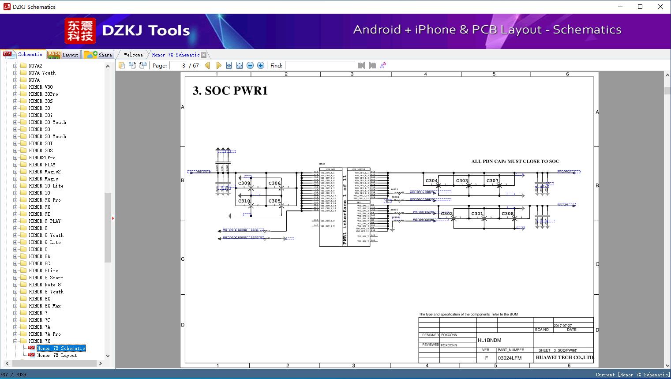Screen dimensions: 671x379
Task: Zoom in with the plus icon
Action: (261, 65)
